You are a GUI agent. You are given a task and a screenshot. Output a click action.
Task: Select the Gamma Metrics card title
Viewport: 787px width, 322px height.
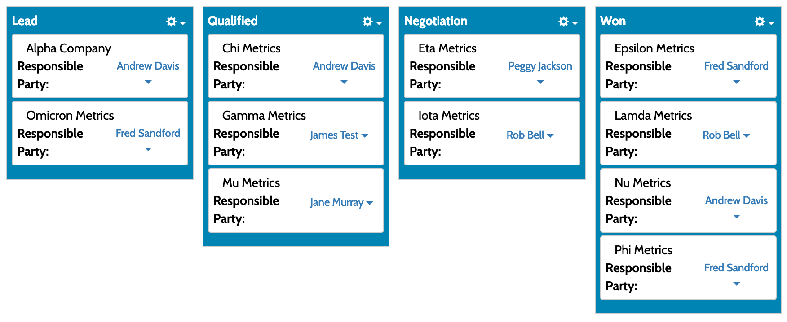click(x=264, y=116)
